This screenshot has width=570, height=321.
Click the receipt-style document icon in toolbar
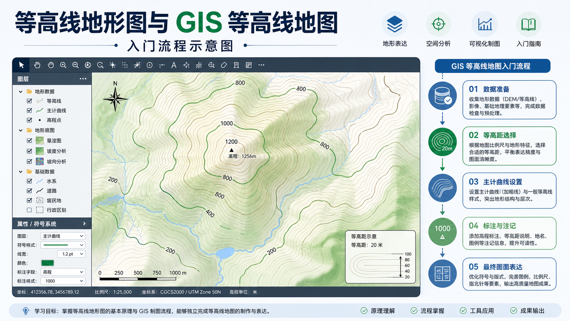pyautogui.click(x=236, y=65)
